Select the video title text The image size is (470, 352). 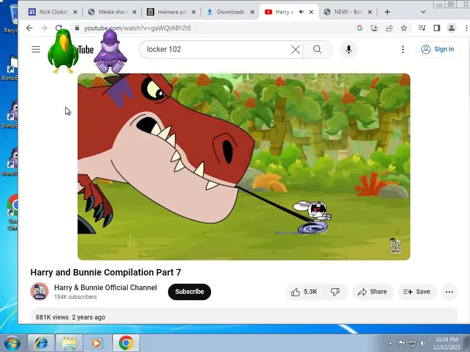point(106,272)
